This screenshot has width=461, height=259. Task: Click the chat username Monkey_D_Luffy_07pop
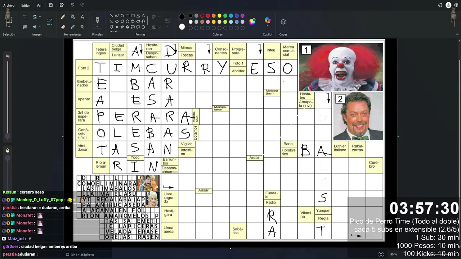tap(40, 200)
